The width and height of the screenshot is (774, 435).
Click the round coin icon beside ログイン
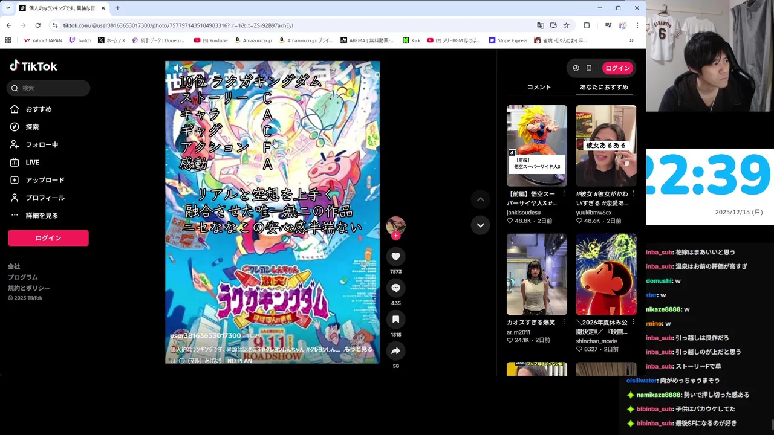(576, 68)
